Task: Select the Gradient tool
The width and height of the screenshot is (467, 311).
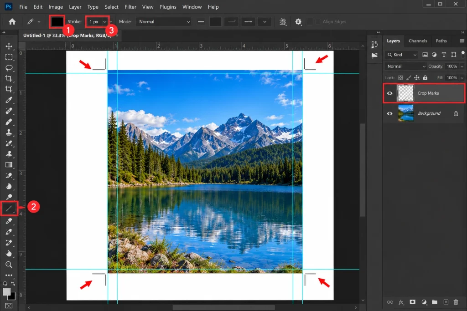Action: (9, 165)
